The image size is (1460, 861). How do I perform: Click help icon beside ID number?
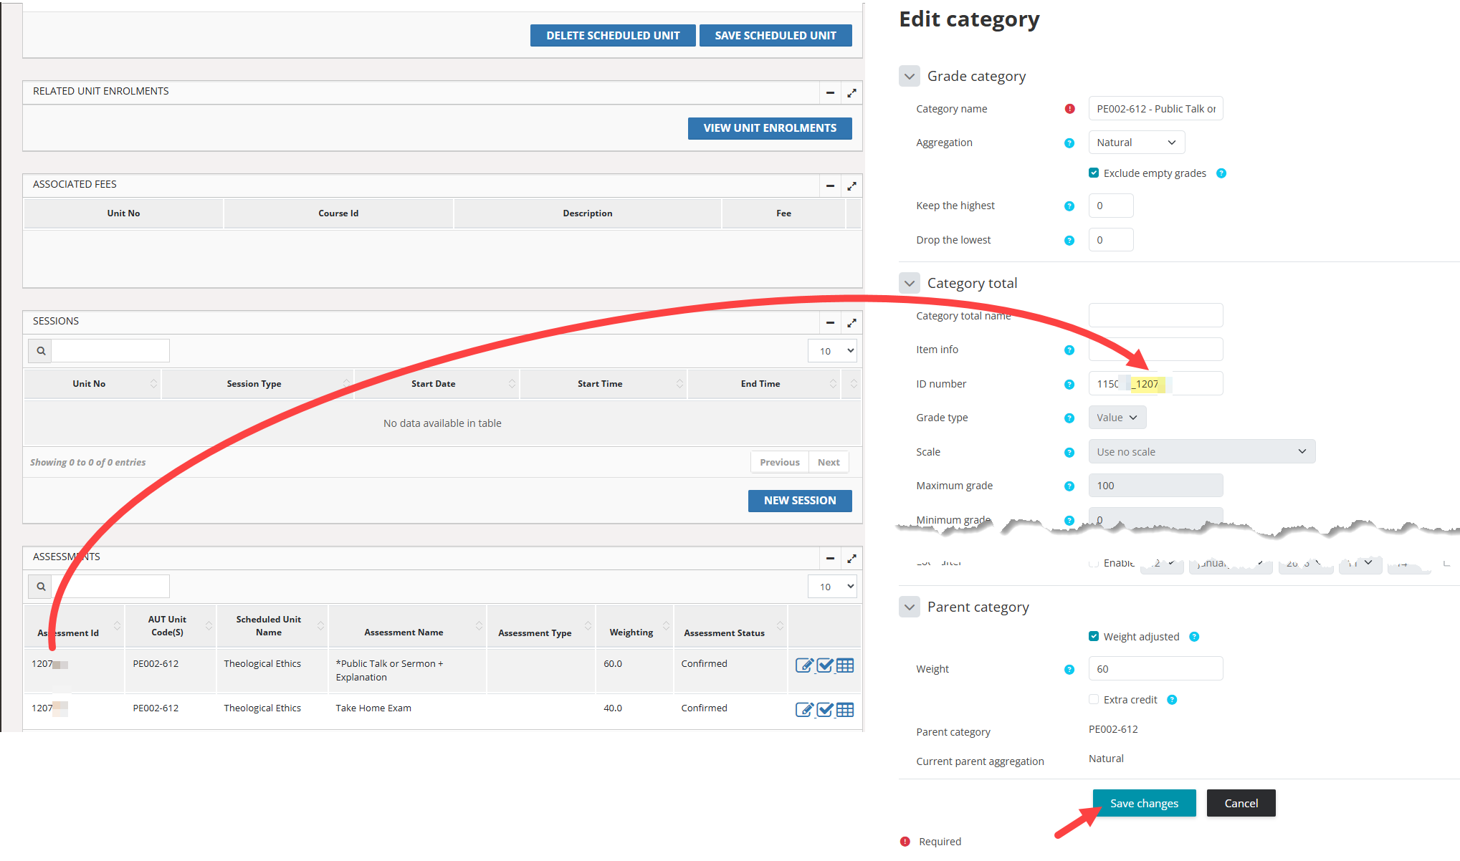tap(1069, 385)
